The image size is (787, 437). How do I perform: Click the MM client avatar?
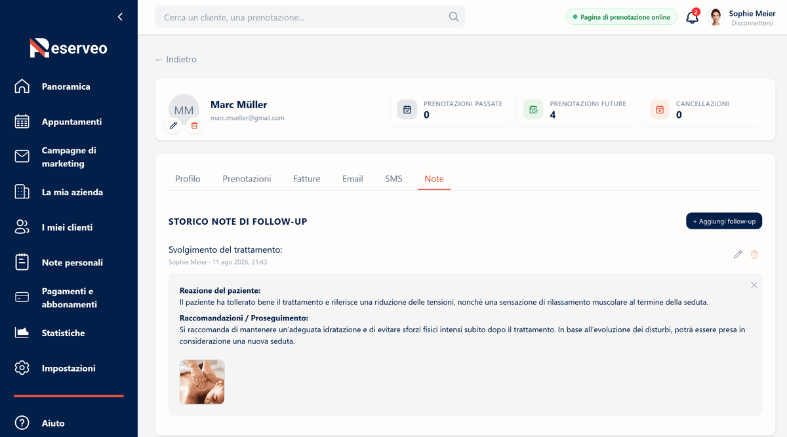[x=184, y=109]
